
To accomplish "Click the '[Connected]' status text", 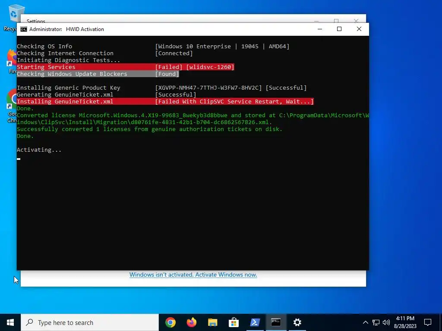I will coord(174,53).
